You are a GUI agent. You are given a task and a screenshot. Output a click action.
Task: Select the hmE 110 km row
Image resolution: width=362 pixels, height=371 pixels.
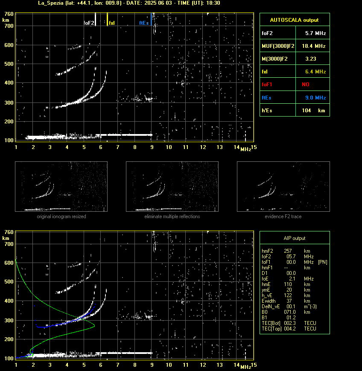pyautogui.click(x=295, y=284)
